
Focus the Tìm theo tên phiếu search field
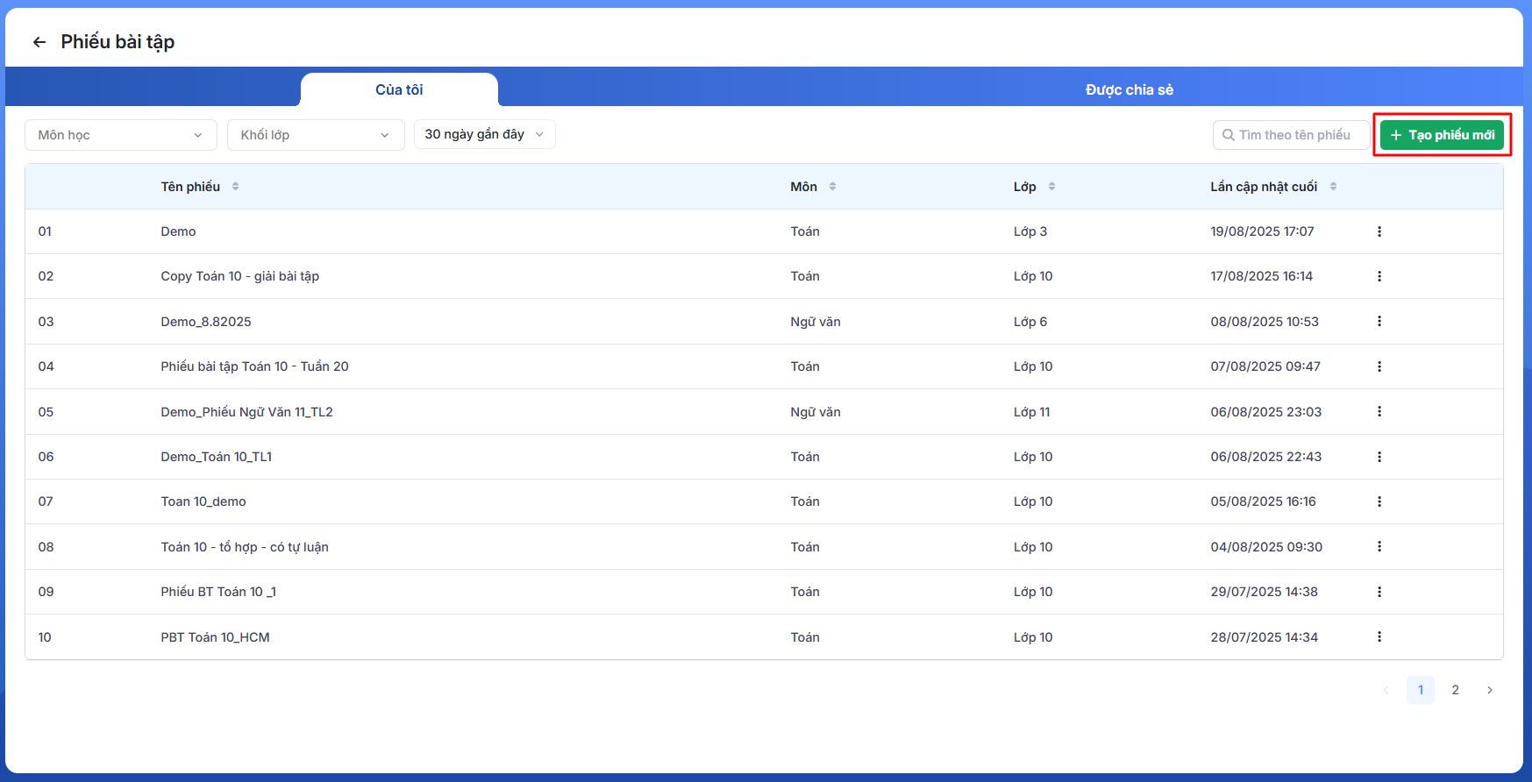[1294, 135]
